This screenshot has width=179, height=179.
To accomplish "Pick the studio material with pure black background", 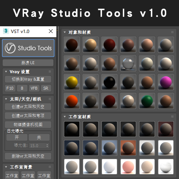I will 72,129.
